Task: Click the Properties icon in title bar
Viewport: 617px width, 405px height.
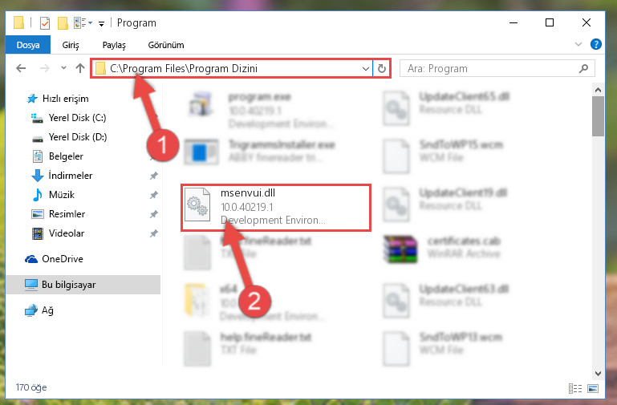Action: pyautogui.click(x=45, y=23)
